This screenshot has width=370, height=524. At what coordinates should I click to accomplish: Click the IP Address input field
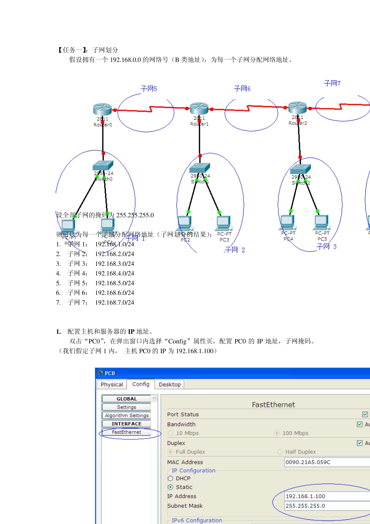(327, 496)
